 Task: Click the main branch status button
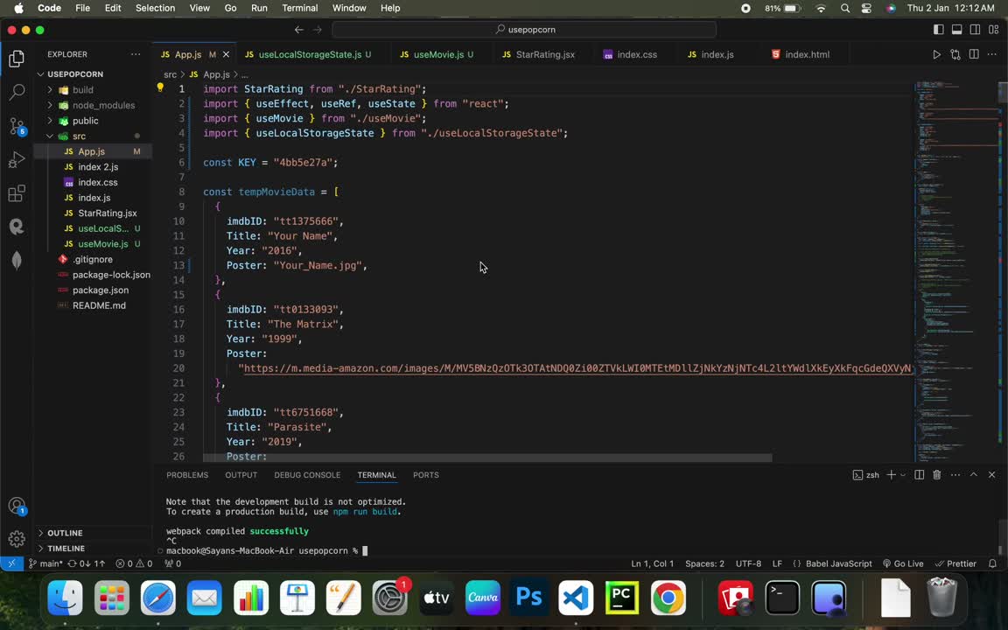point(45,563)
